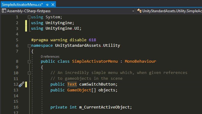Click the '0 references' CodeLens link
This screenshot has height=114, width=202.
click(50, 57)
